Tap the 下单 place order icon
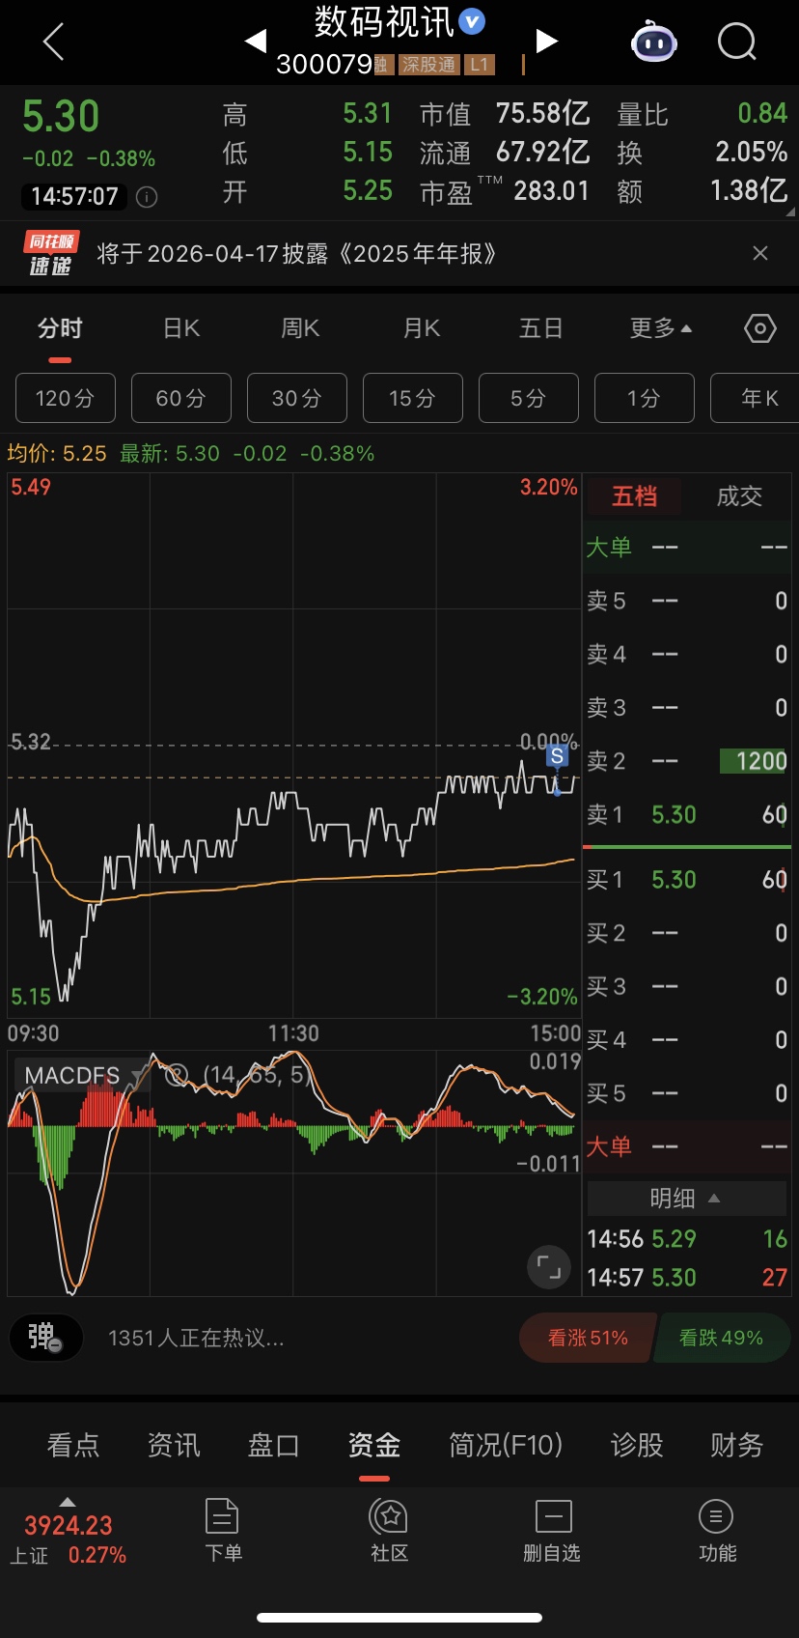Image resolution: width=799 pixels, height=1638 pixels. [x=223, y=1531]
